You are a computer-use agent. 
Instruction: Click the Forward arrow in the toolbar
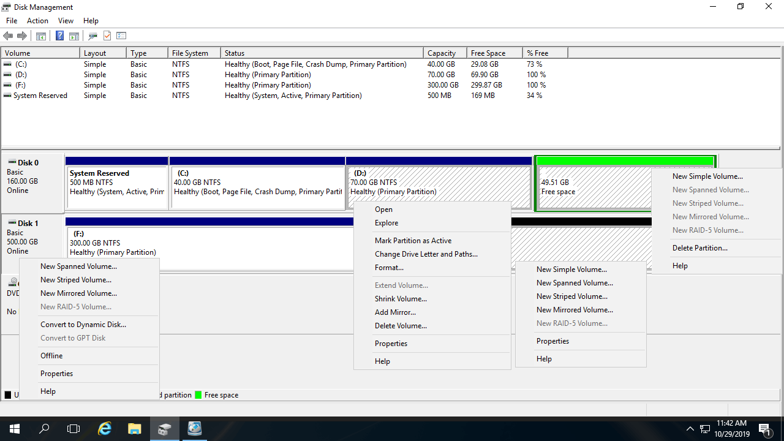[22, 36]
